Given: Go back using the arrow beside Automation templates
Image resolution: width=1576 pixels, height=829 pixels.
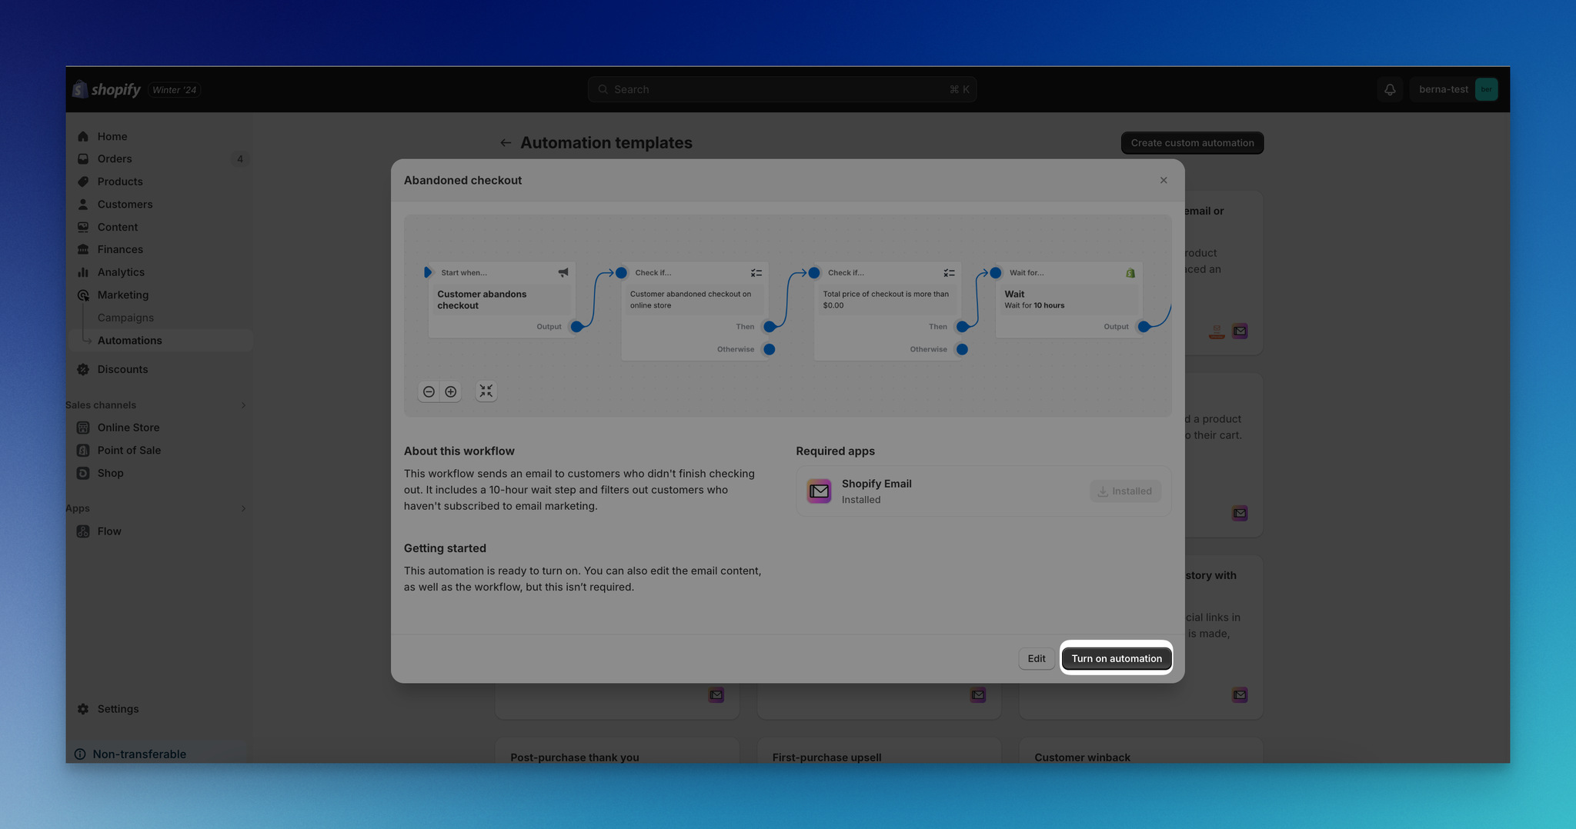Looking at the screenshot, I should [x=506, y=143].
